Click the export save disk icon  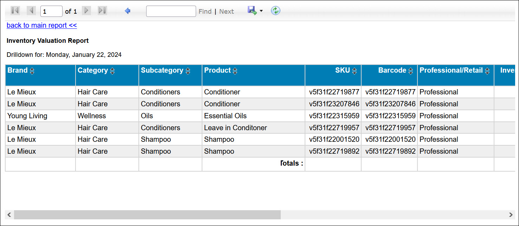click(x=252, y=11)
